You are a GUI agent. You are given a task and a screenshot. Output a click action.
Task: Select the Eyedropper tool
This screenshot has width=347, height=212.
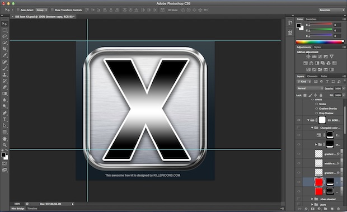4,55
